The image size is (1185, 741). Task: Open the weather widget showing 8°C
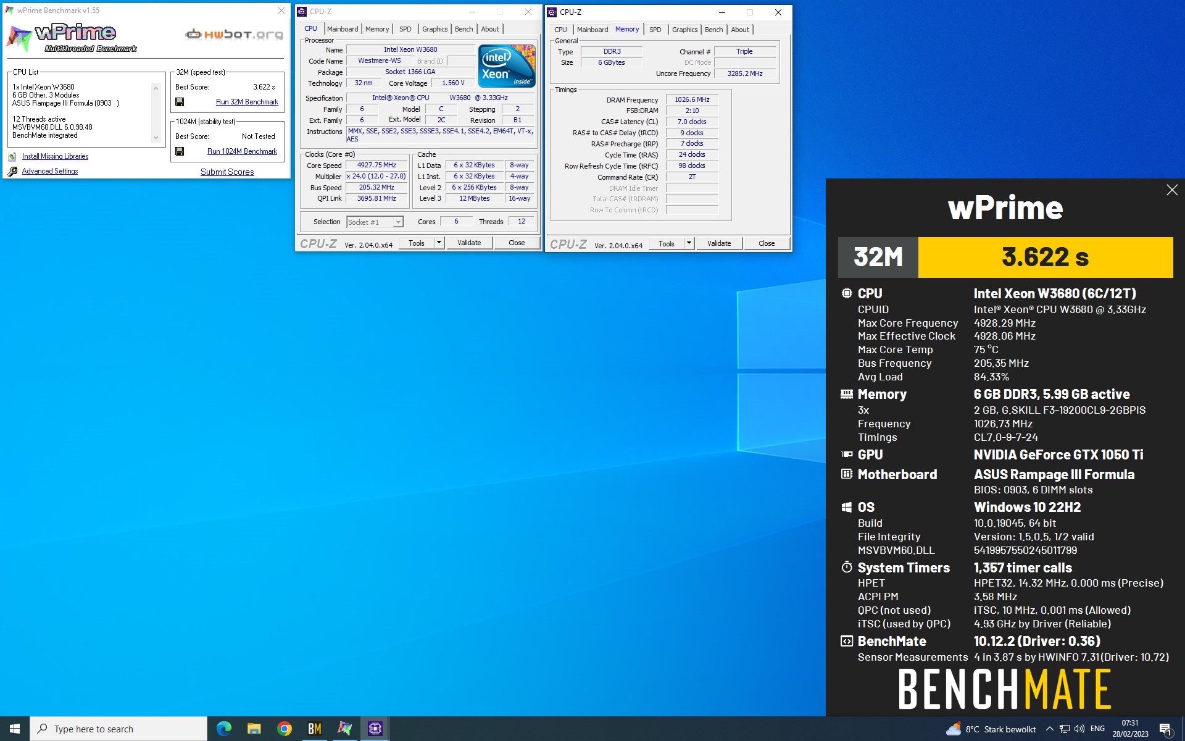tap(991, 729)
